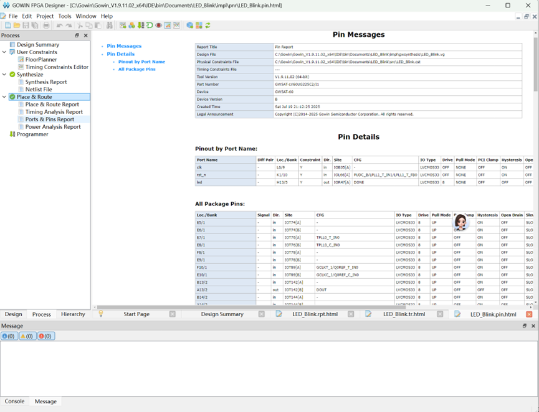Click the colored blocks toolbar icon

pos(199,26)
